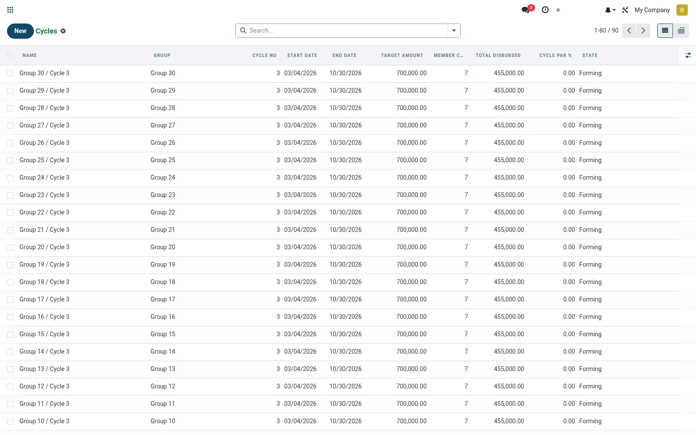Check the Group 30 / Cycle 3 row

point(10,74)
